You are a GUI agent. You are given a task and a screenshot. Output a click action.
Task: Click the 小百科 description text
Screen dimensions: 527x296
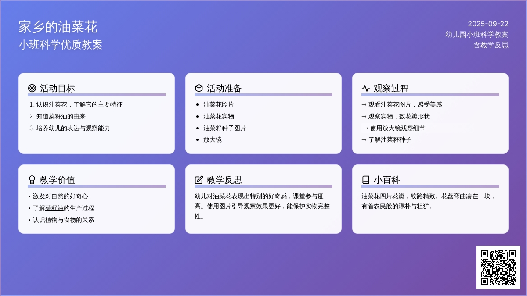pos(428,201)
